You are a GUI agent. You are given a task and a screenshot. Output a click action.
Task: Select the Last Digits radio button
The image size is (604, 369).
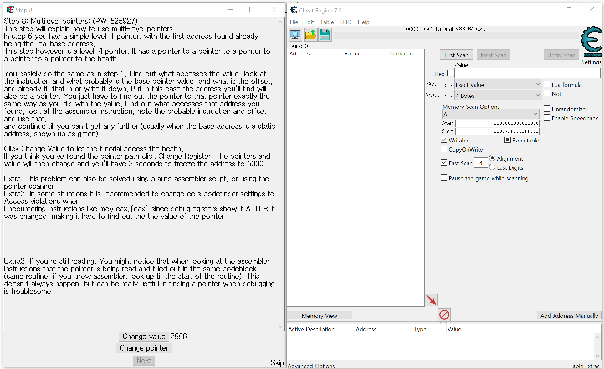pyautogui.click(x=492, y=167)
